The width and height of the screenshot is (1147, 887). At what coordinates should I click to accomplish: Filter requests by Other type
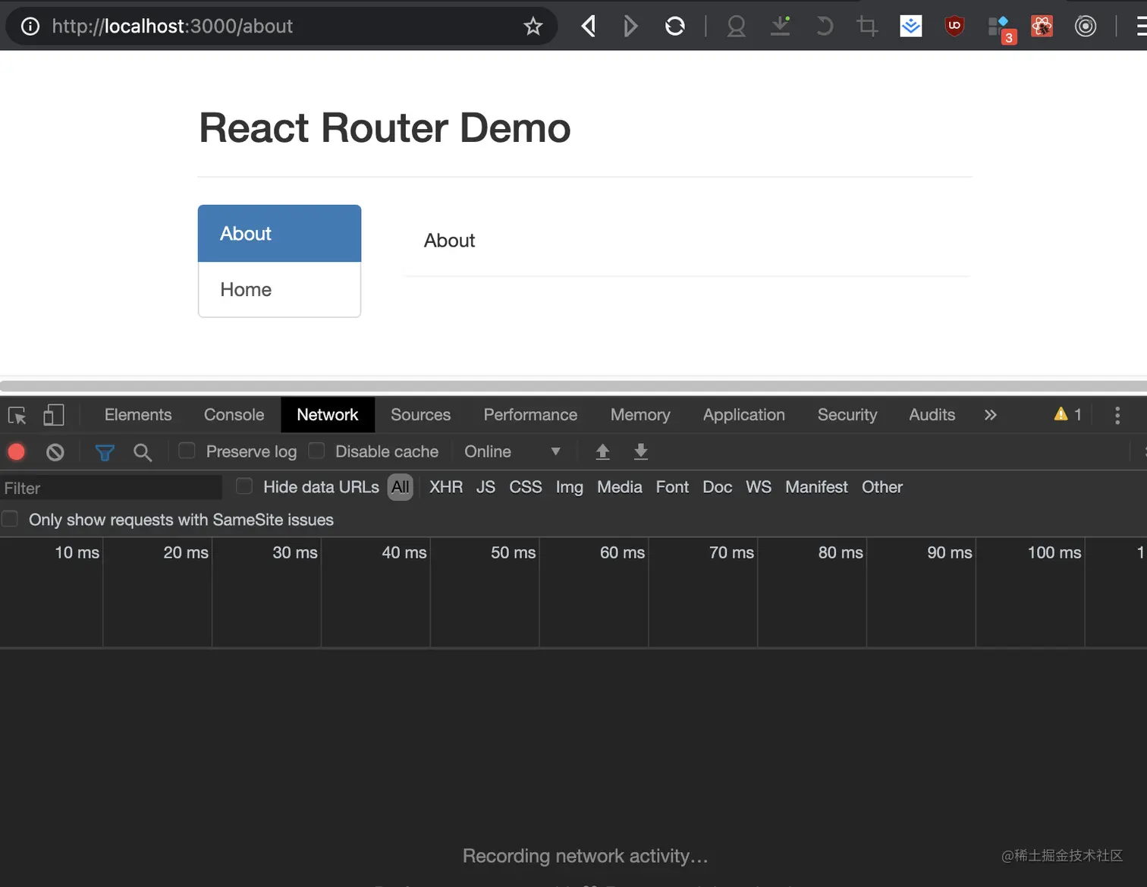(882, 487)
